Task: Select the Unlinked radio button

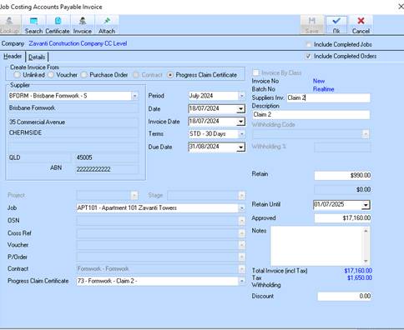Action: tap(18, 75)
